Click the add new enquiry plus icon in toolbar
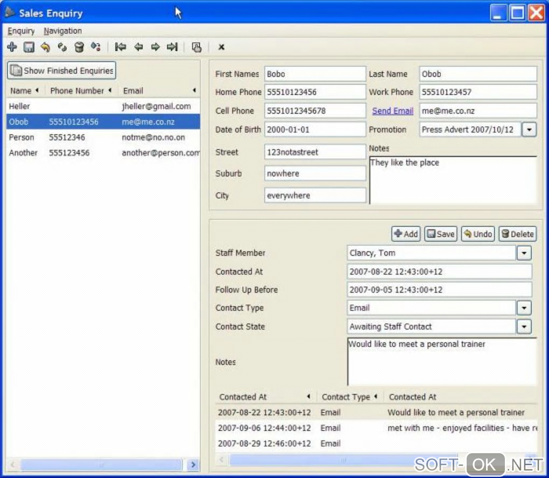 point(12,47)
